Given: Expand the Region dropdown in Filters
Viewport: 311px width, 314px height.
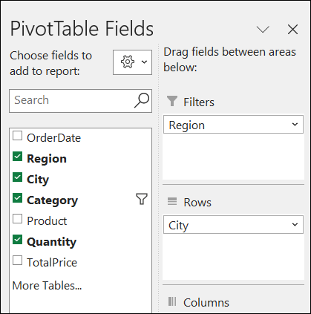Looking at the screenshot, I should click(x=295, y=124).
